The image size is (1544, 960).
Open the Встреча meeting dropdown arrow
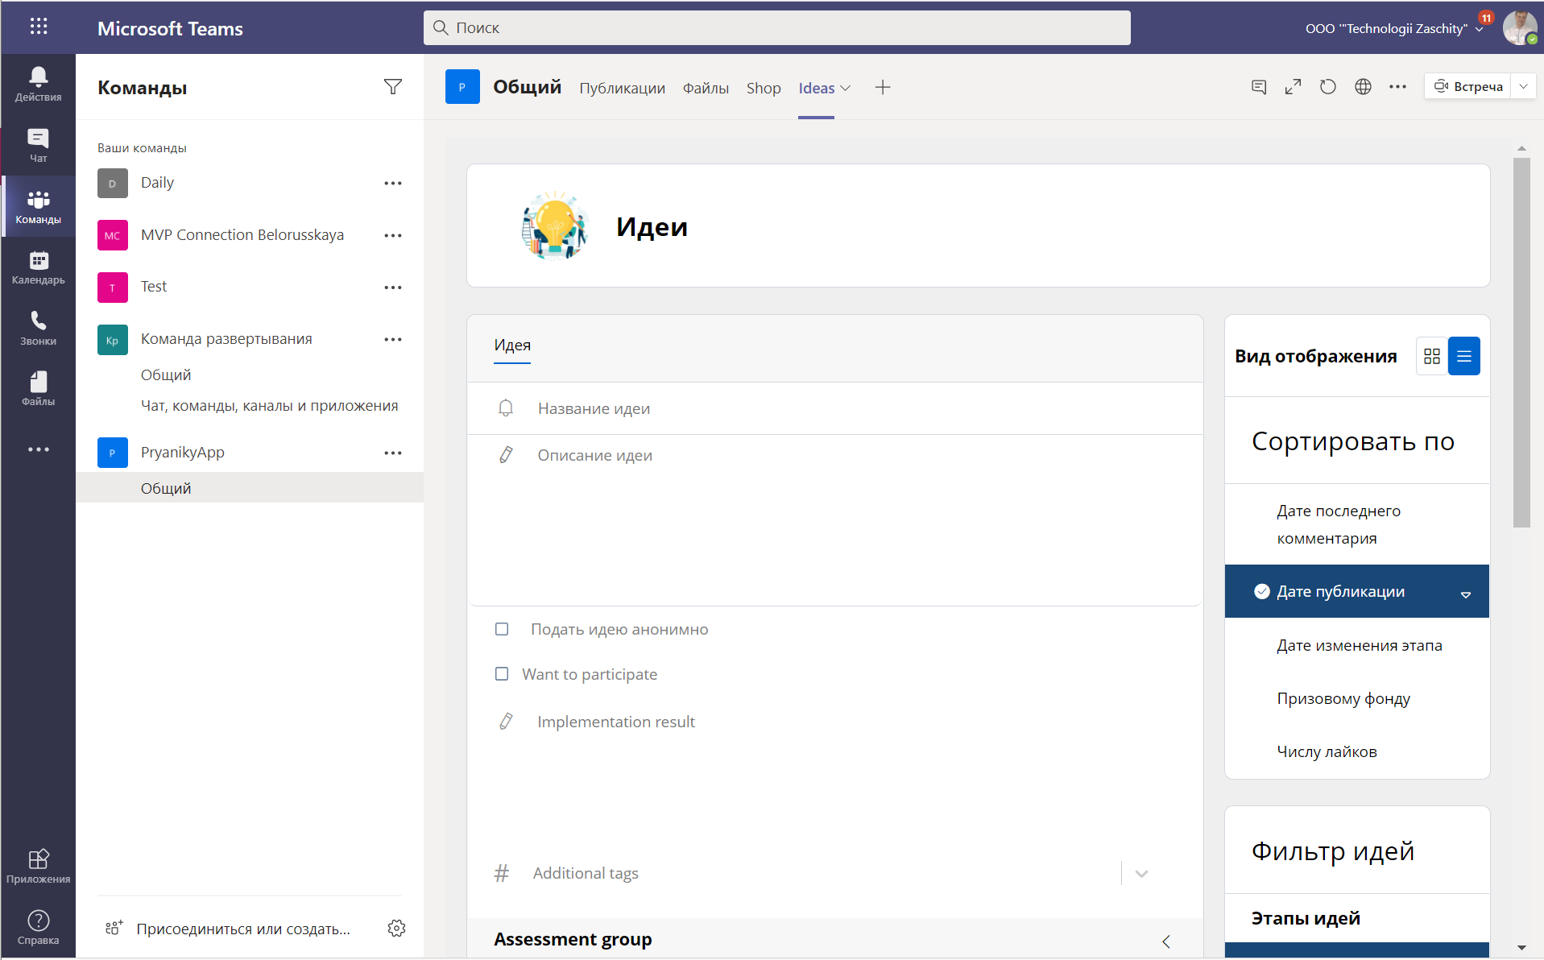[x=1523, y=86]
